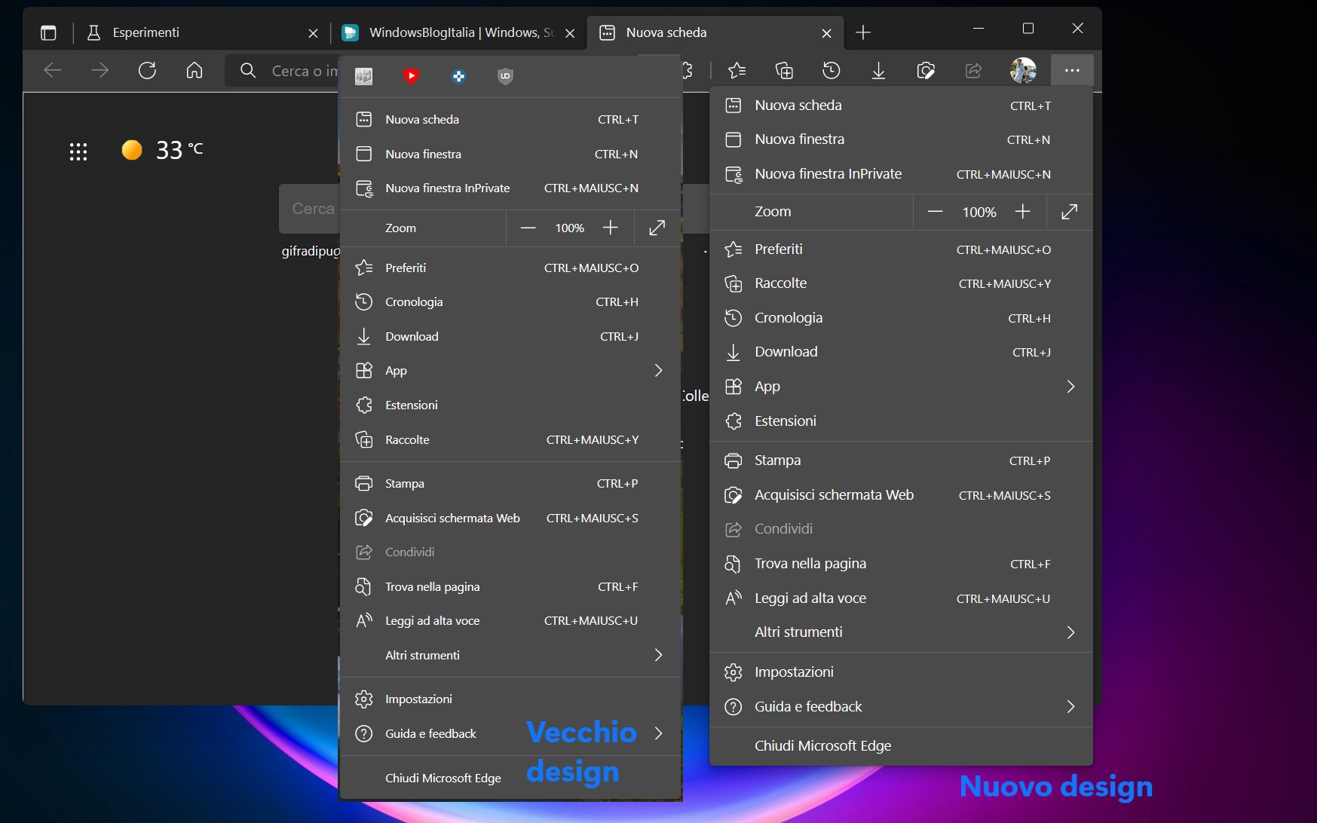Select Stampa in the new design menu
The image size is (1317, 823).
(901, 460)
